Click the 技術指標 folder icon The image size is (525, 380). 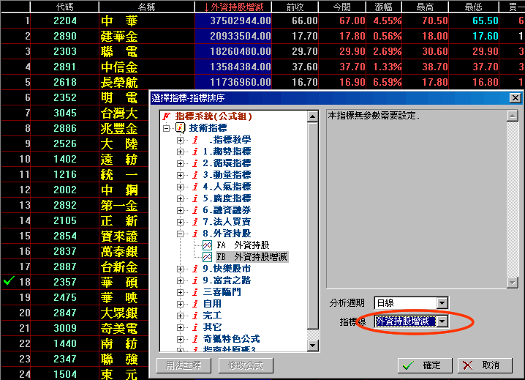[181, 128]
